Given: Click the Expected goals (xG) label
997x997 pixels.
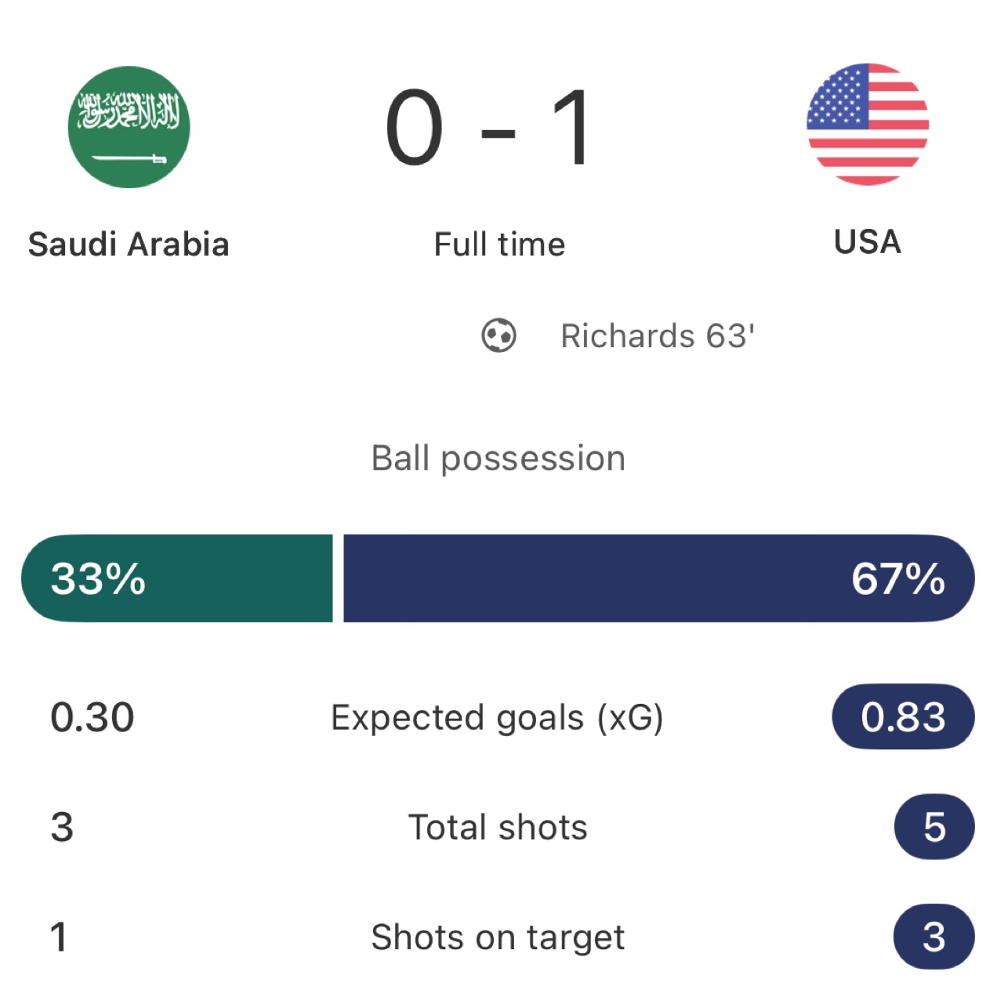Looking at the screenshot, I should tap(497, 717).
